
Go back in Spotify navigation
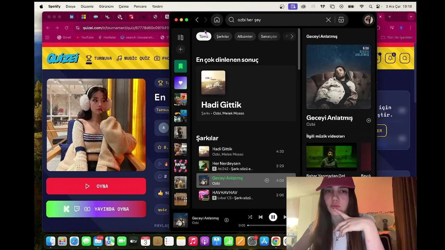click(197, 20)
